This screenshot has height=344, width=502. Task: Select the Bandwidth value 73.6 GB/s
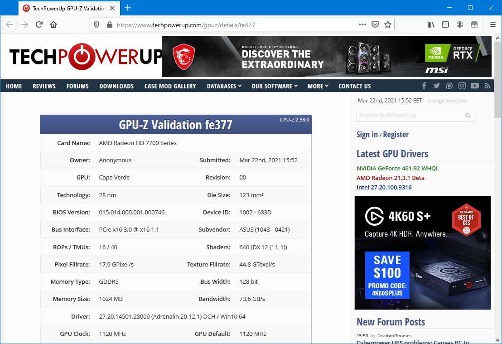pyautogui.click(x=252, y=299)
